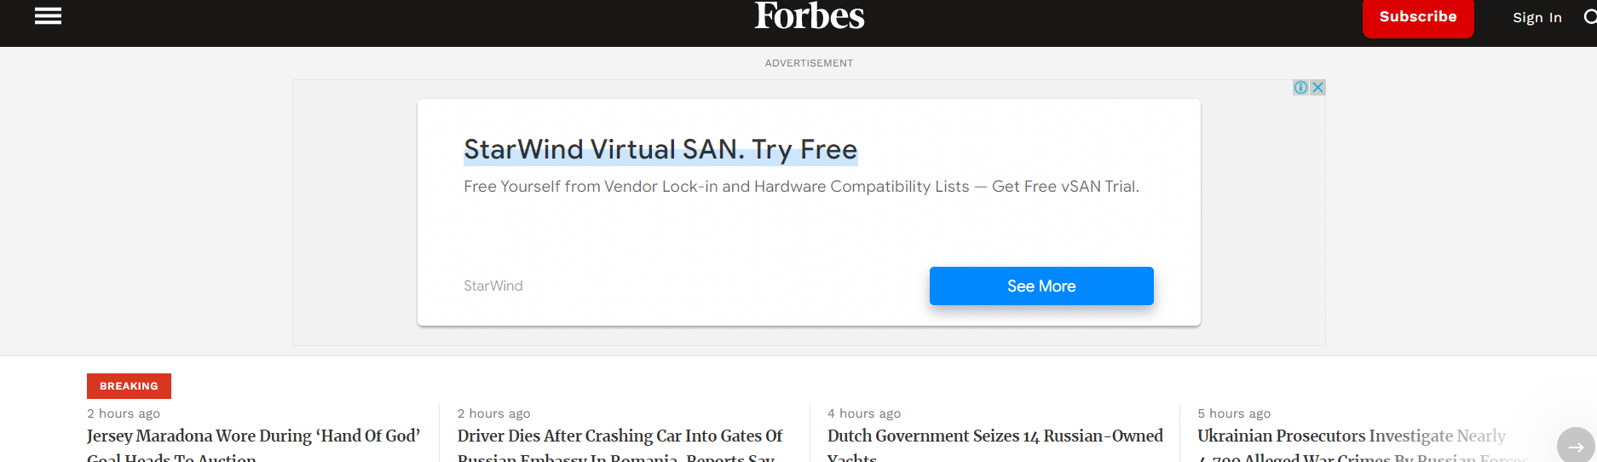This screenshot has width=1597, height=462.
Task: Click the Subscribe button
Action: [x=1417, y=17]
